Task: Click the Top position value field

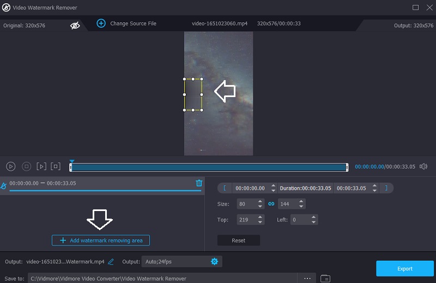Action: tap(246, 220)
